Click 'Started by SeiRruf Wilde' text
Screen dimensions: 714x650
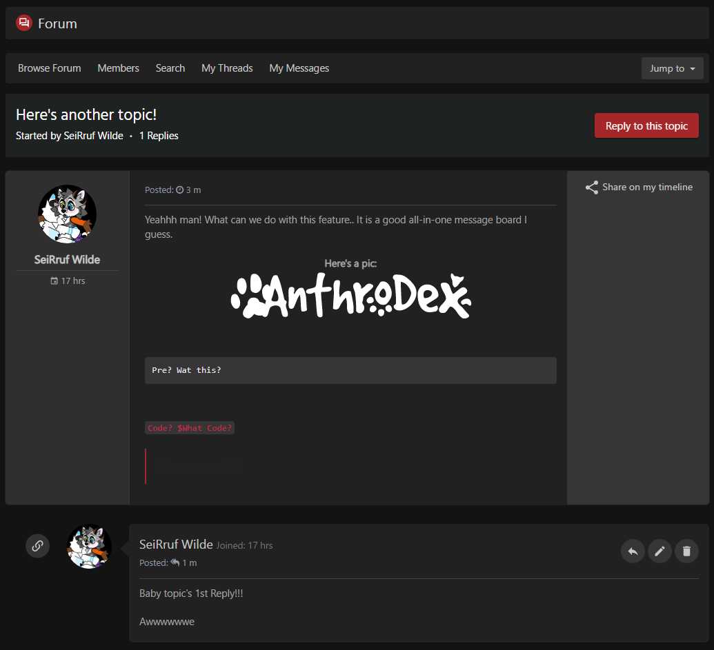pyautogui.click(x=69, y=136)
